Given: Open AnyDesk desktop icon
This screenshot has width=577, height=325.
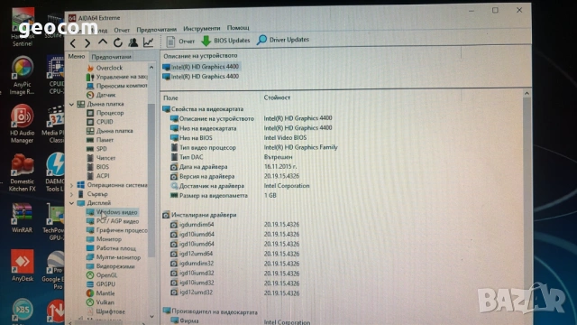Looking at the screenshot, I should pyautogui.click(x=23, y=265).
